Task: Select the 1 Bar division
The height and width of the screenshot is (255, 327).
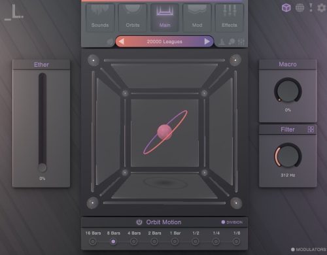Action: (x=175, y=241)
